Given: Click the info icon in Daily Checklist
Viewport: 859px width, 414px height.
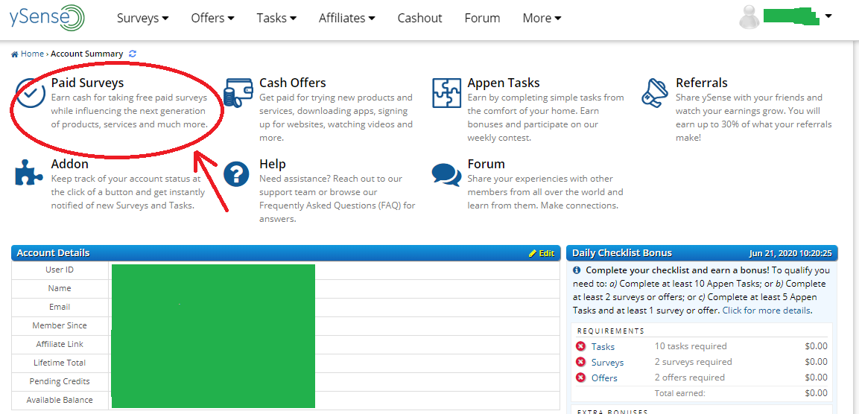Looking at the screenshot, I should pos(577,270).
